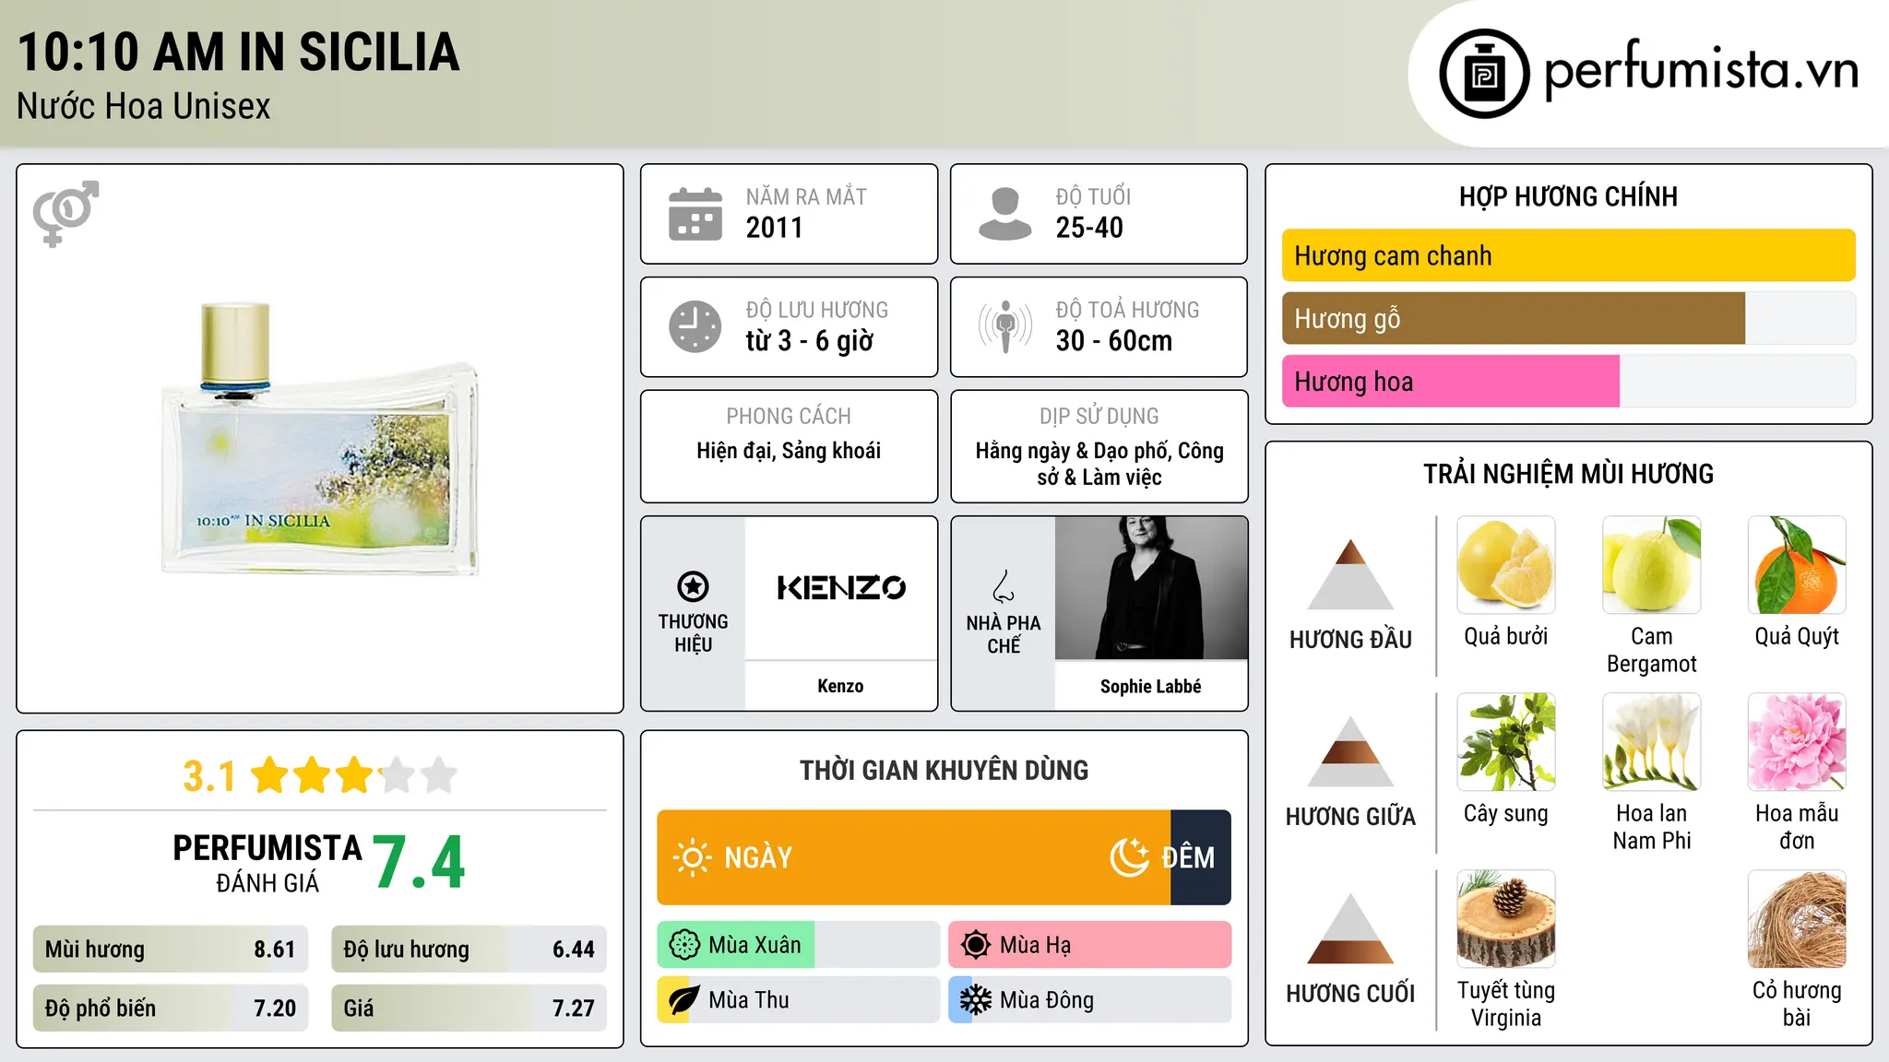The image size is (1889, 1062).
Task: Click the longevity value từ 3 - 6 giờ
Action: (810, 341)
